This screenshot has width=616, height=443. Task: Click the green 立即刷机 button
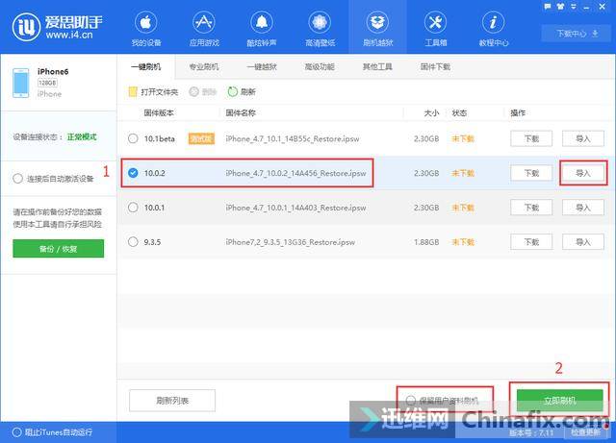click(x=559, y=400)
